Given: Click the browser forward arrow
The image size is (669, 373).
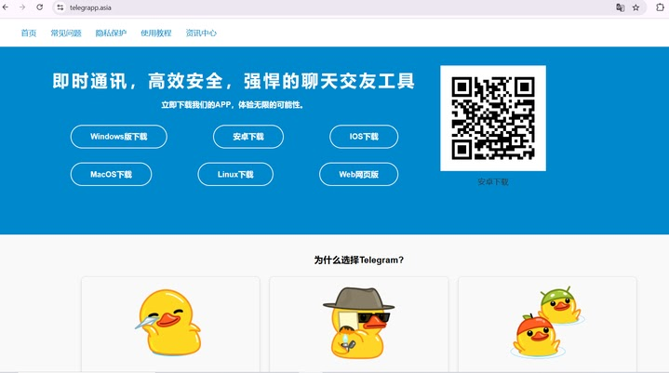Looking at the screenshot, I should coord(22,7).
